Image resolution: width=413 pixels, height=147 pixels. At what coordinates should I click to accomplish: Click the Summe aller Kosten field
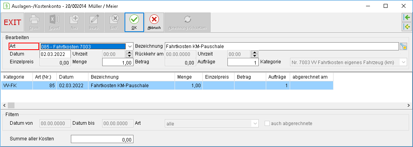[102, 139]
